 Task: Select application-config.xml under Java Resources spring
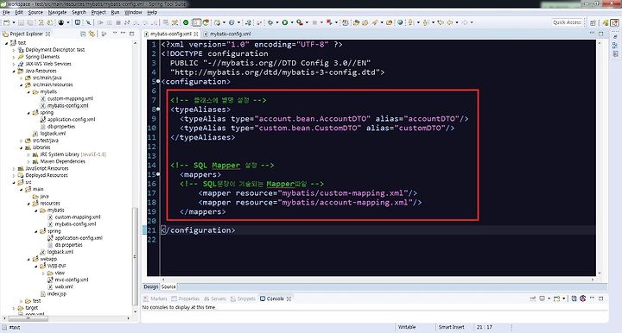click(72, 119)
